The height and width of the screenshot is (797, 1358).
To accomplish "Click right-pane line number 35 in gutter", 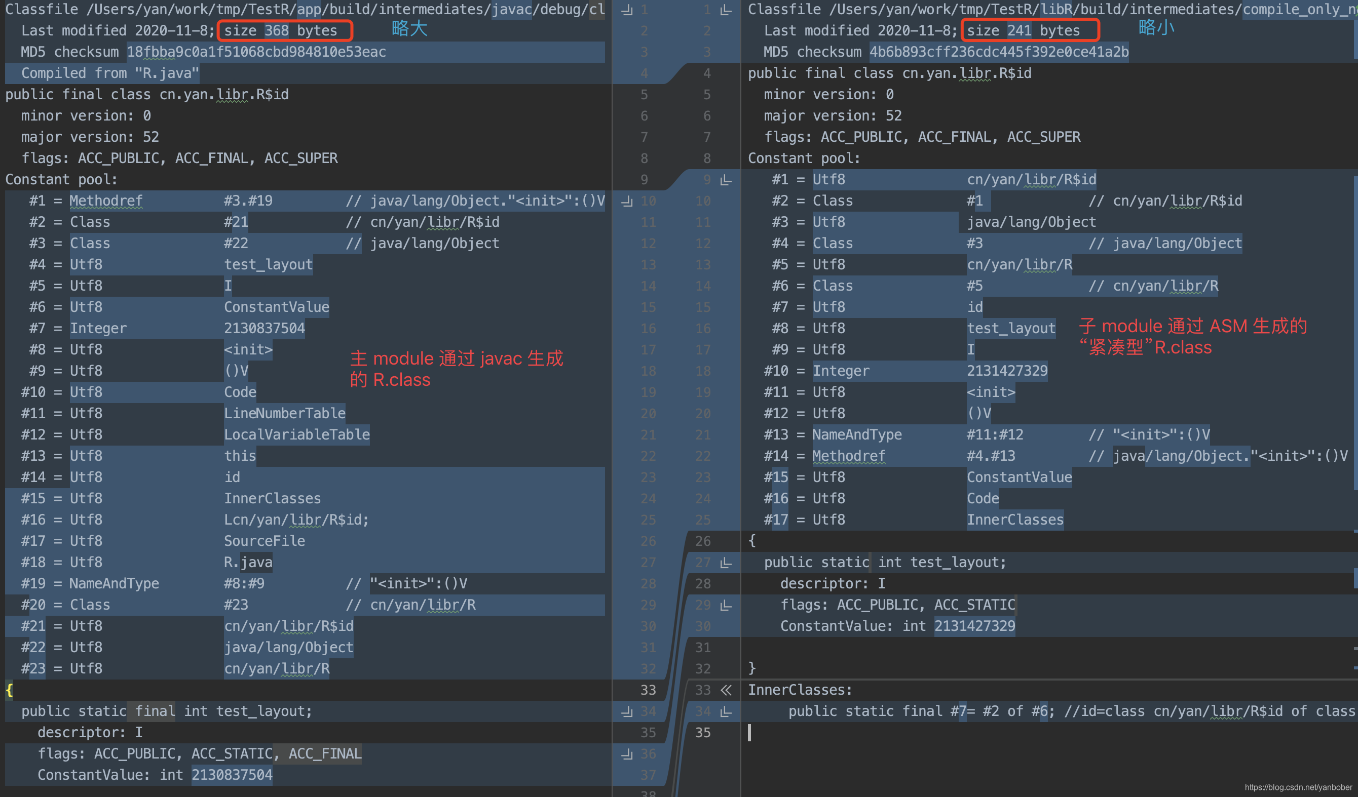I will pyautogui.click(x=703, y=733).
